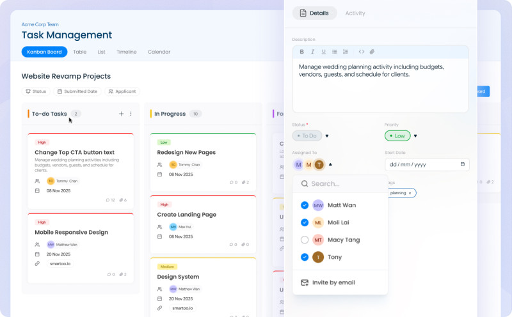
Task: Check Macy Tang as an assignee
Action: 305,240
